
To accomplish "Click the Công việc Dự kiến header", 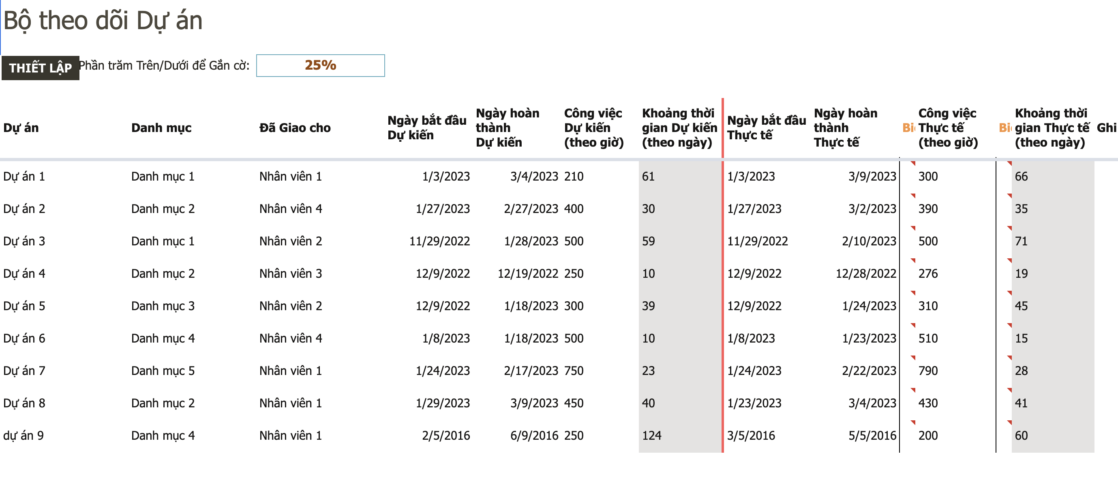I will pyautogui.click(x=594, y=128).
